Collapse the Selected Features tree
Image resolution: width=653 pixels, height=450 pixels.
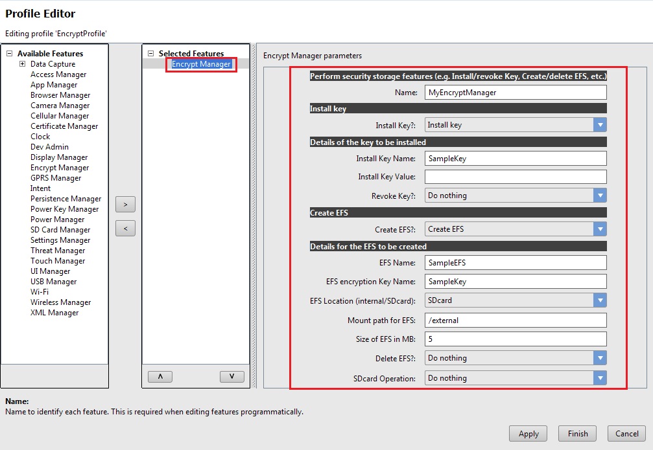tap(151, 54)
